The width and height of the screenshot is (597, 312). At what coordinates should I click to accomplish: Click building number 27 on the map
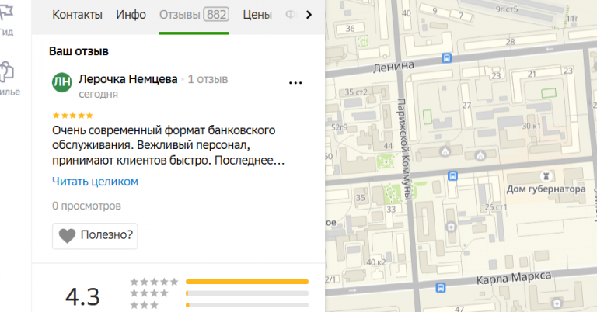[x=466, y=106]
